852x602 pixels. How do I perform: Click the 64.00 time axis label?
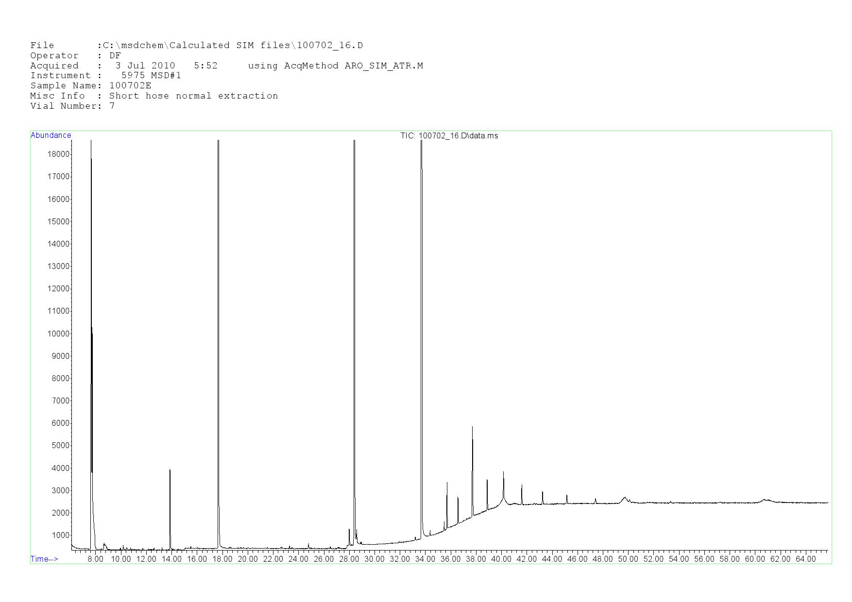tap(805, 559)
